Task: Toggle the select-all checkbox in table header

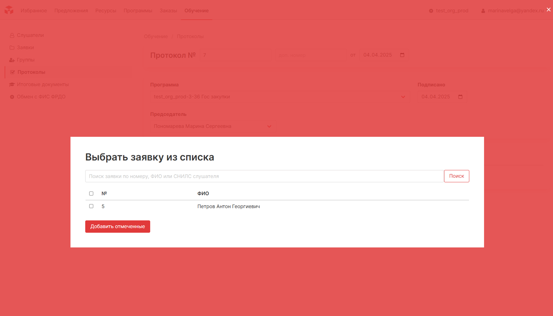Action: coord(91,193)
